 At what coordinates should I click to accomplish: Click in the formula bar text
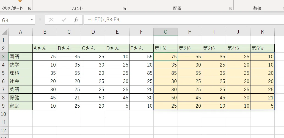[x=104, y=20]
